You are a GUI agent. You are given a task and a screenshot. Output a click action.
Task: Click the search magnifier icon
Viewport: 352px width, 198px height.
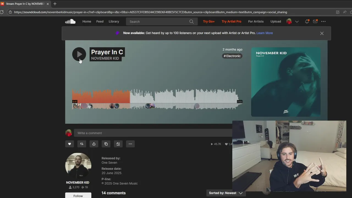click(x=191, y=21)
